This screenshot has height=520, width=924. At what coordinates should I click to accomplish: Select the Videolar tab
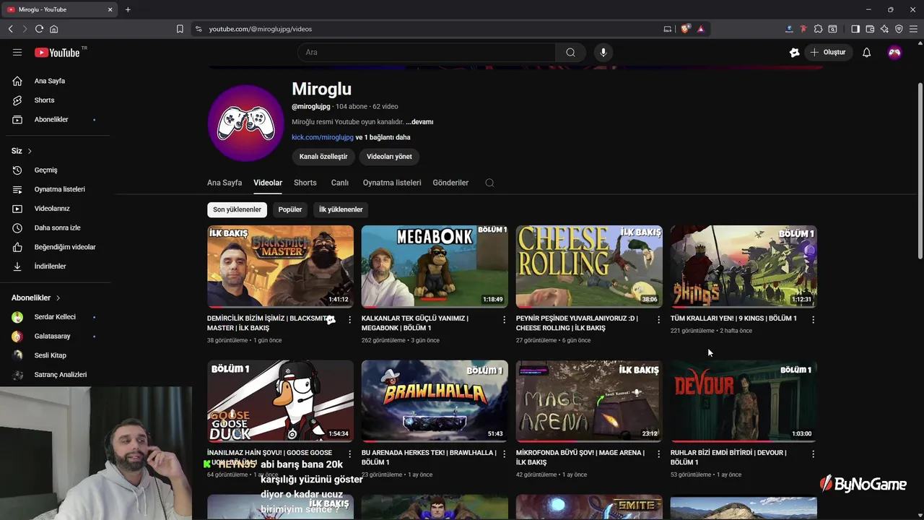click(268, 183)
